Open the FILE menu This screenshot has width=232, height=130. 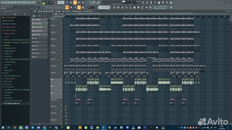click(x=2, y=3)
